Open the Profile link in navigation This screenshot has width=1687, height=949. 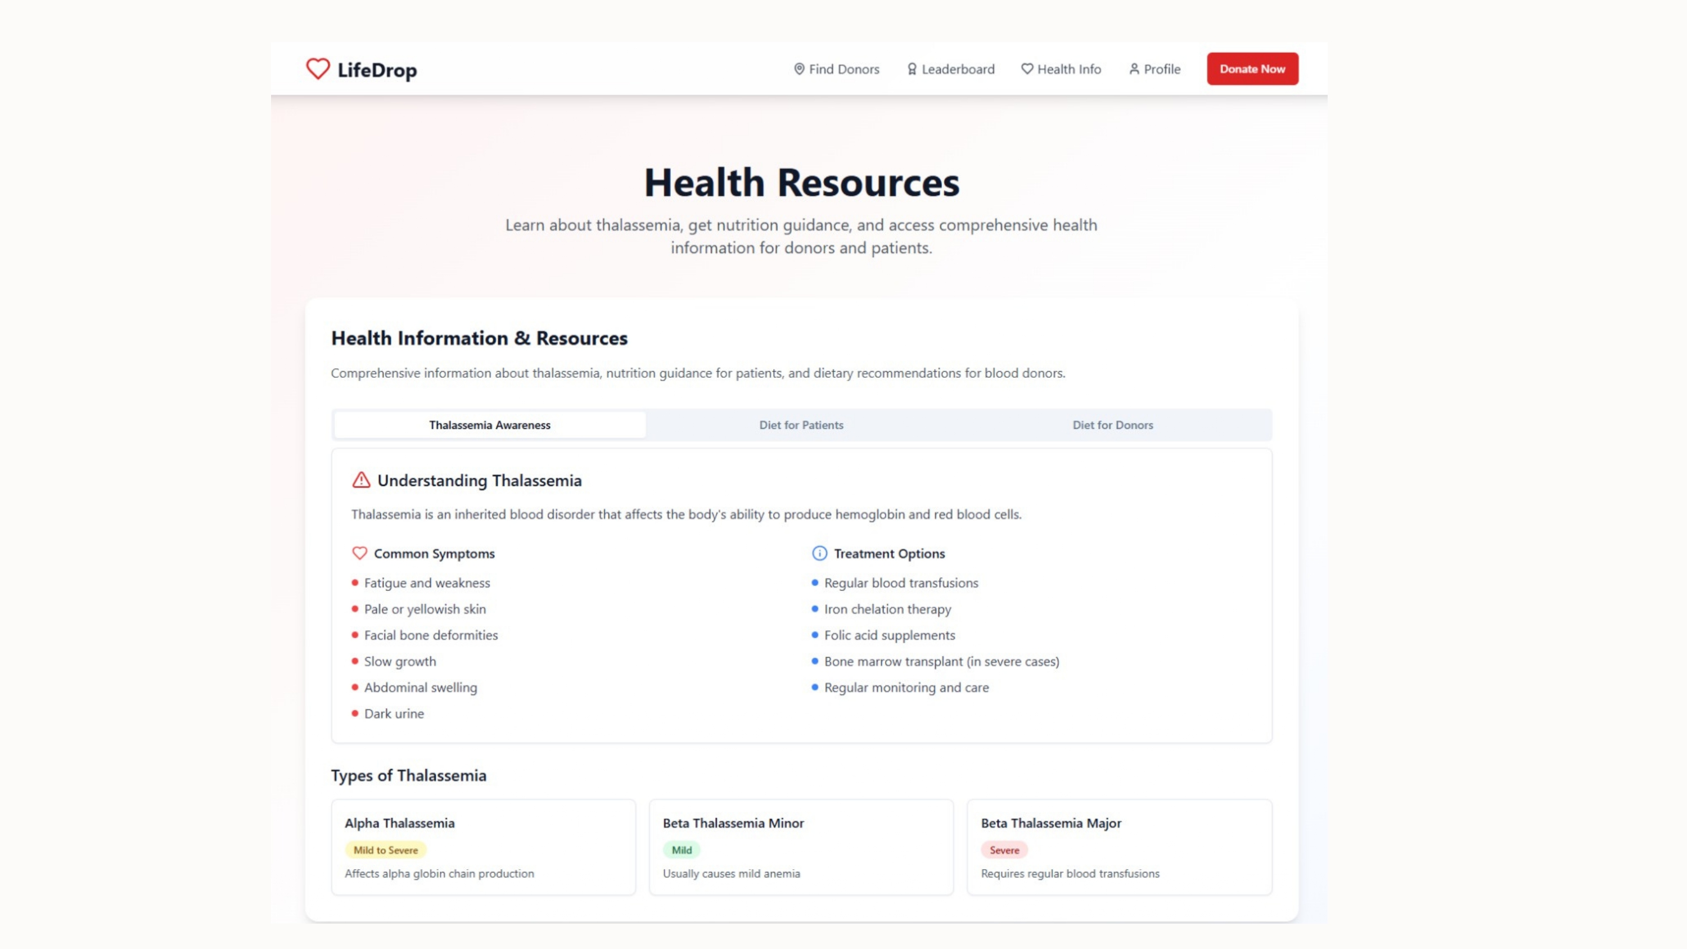pos(1161,69)
